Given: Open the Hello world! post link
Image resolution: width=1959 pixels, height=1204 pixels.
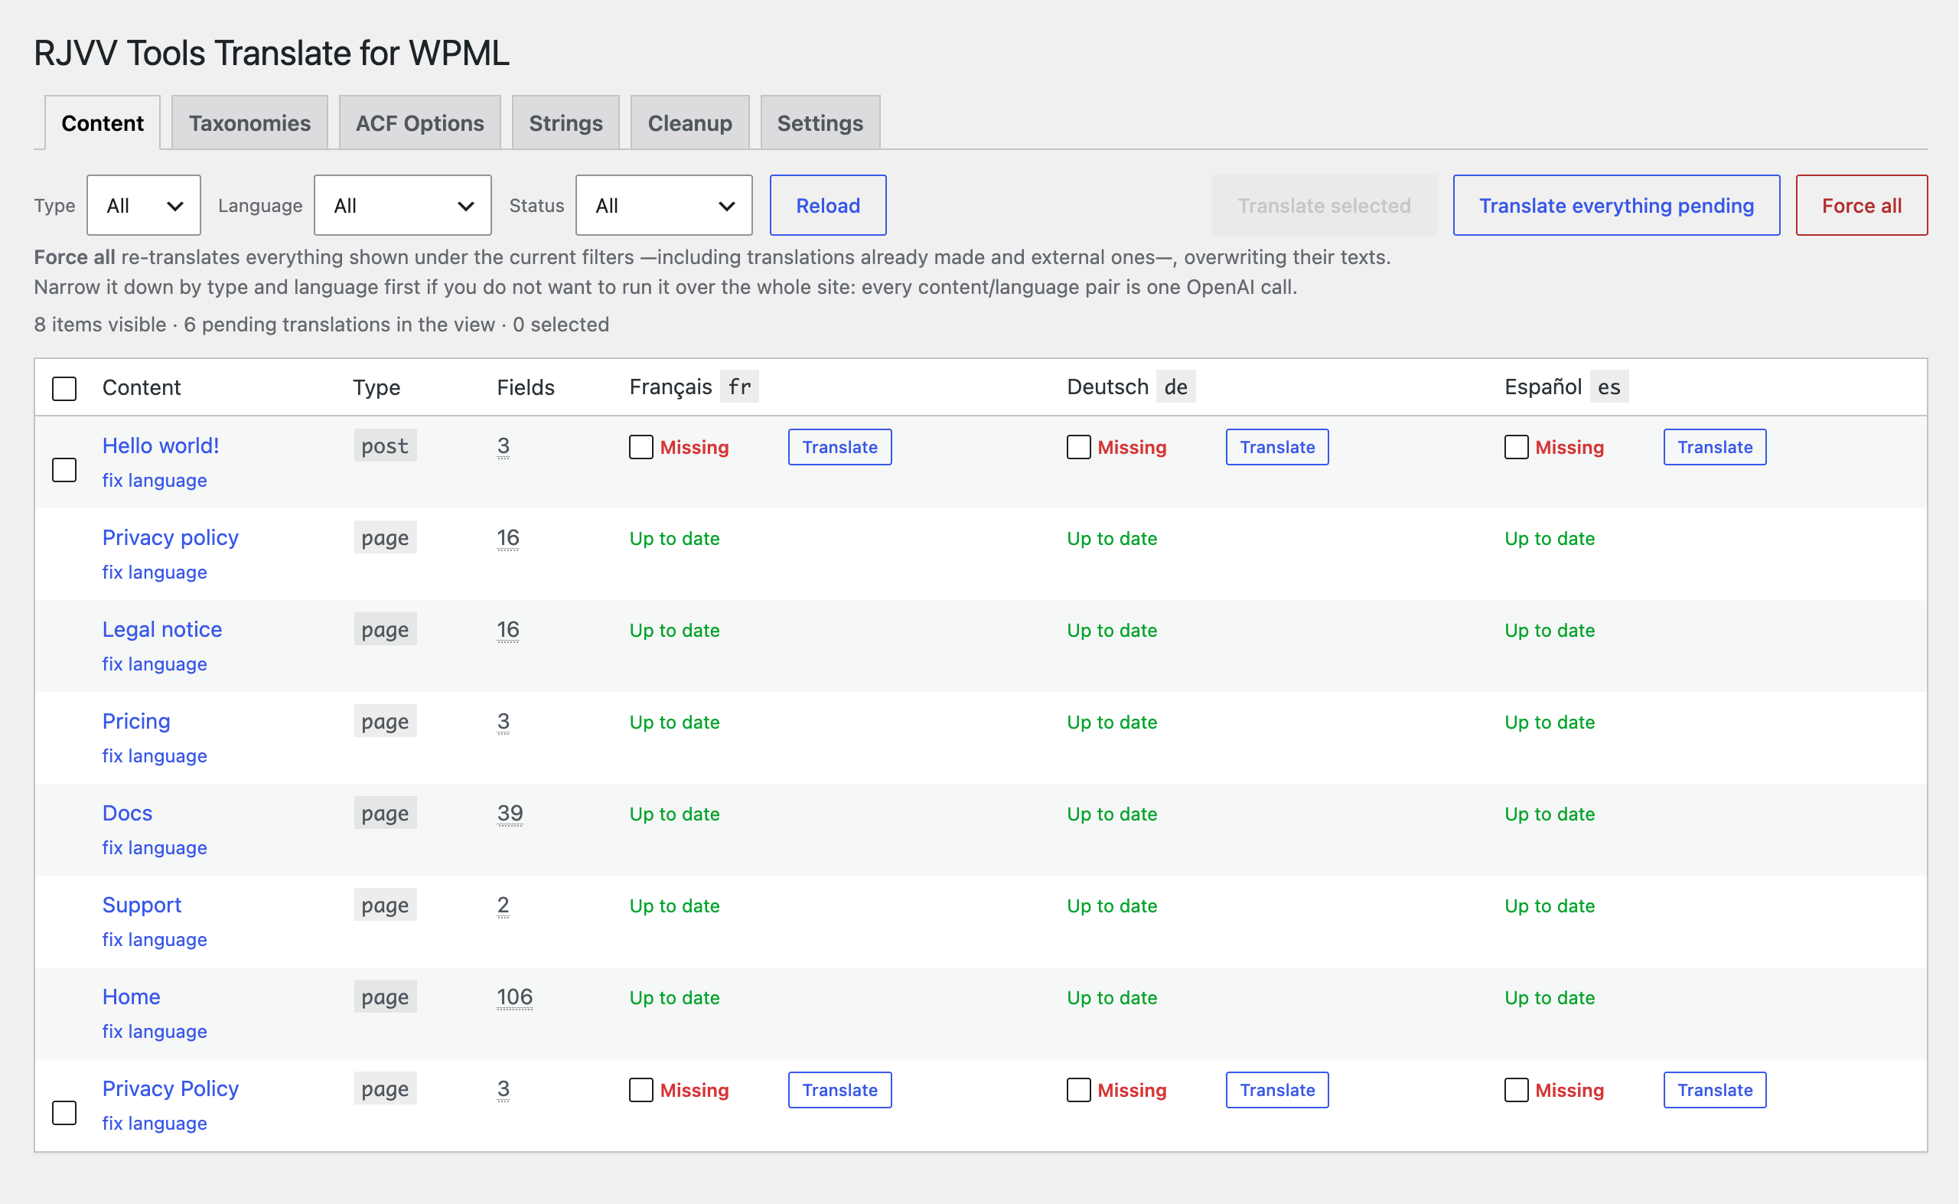Looking at the screenshot, I should (161, 445).
